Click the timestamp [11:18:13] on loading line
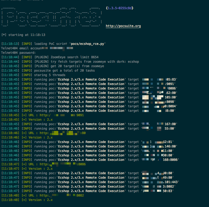This screenshot has height=207, width=209. pos(10,44)
